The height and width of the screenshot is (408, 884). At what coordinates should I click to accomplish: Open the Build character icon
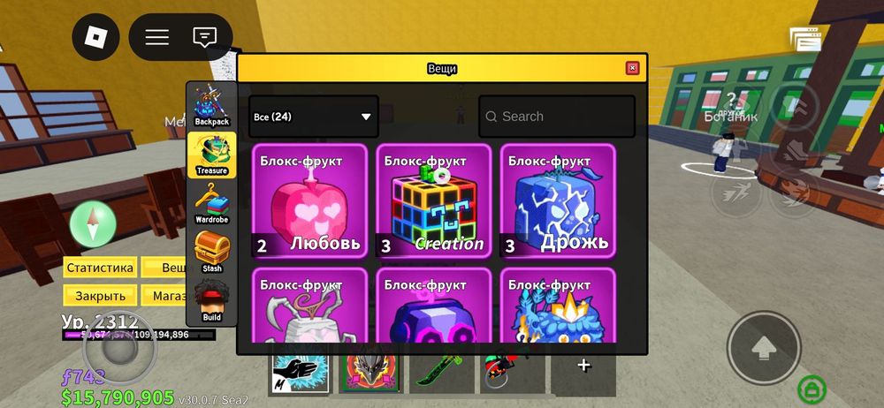(212, 301)
